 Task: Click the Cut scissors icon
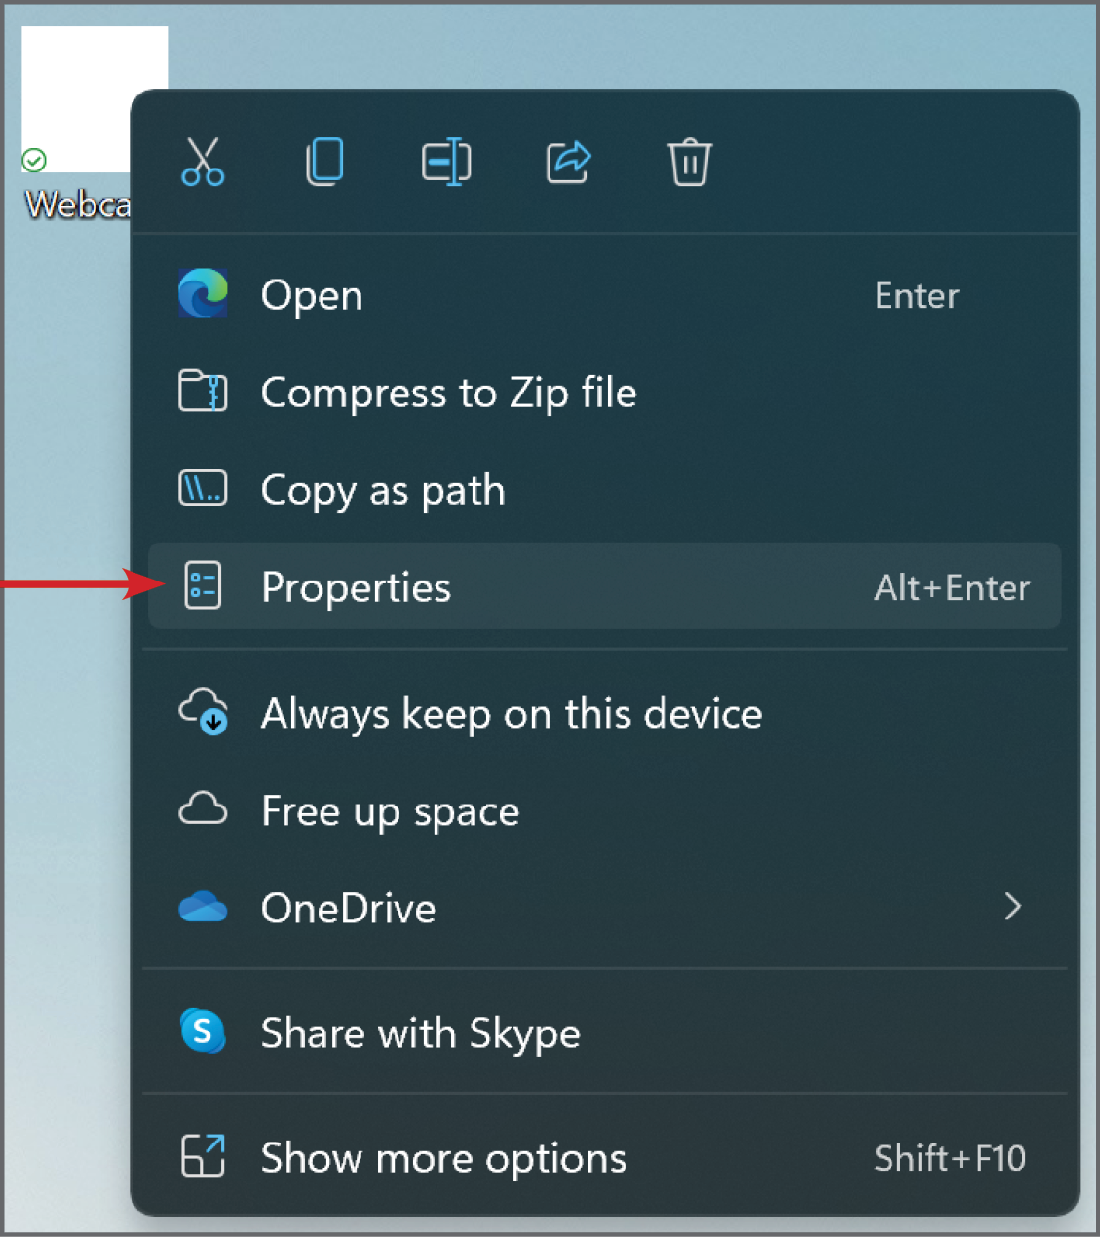coord(203,162)
